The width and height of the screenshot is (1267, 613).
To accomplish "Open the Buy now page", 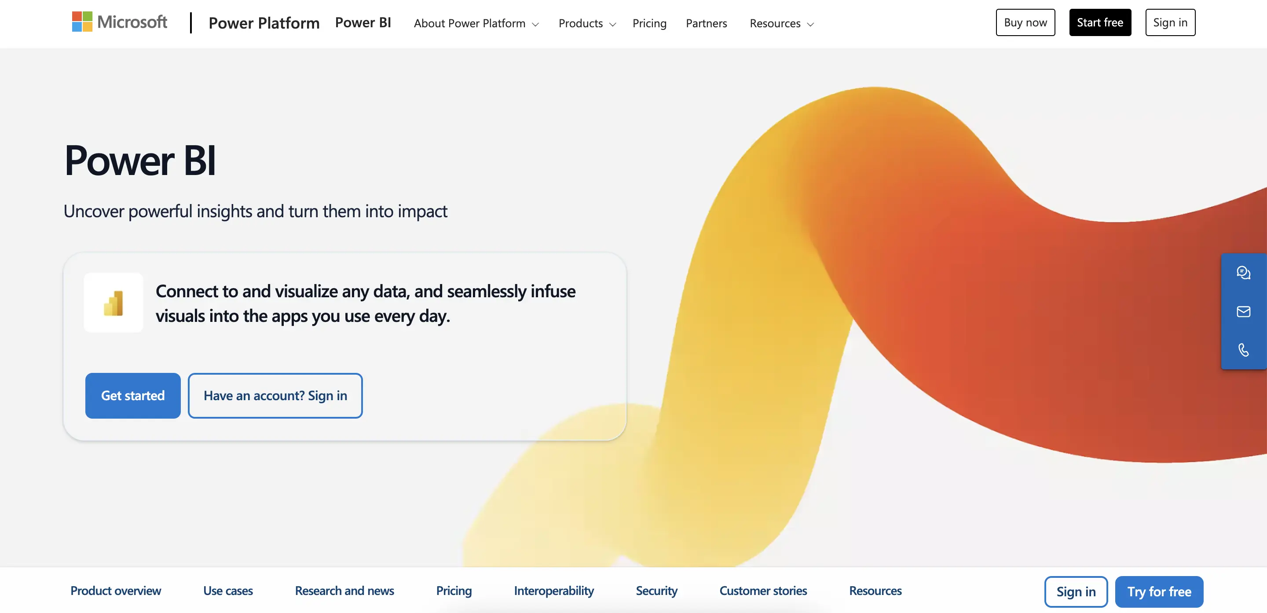I will point(1025,22).
